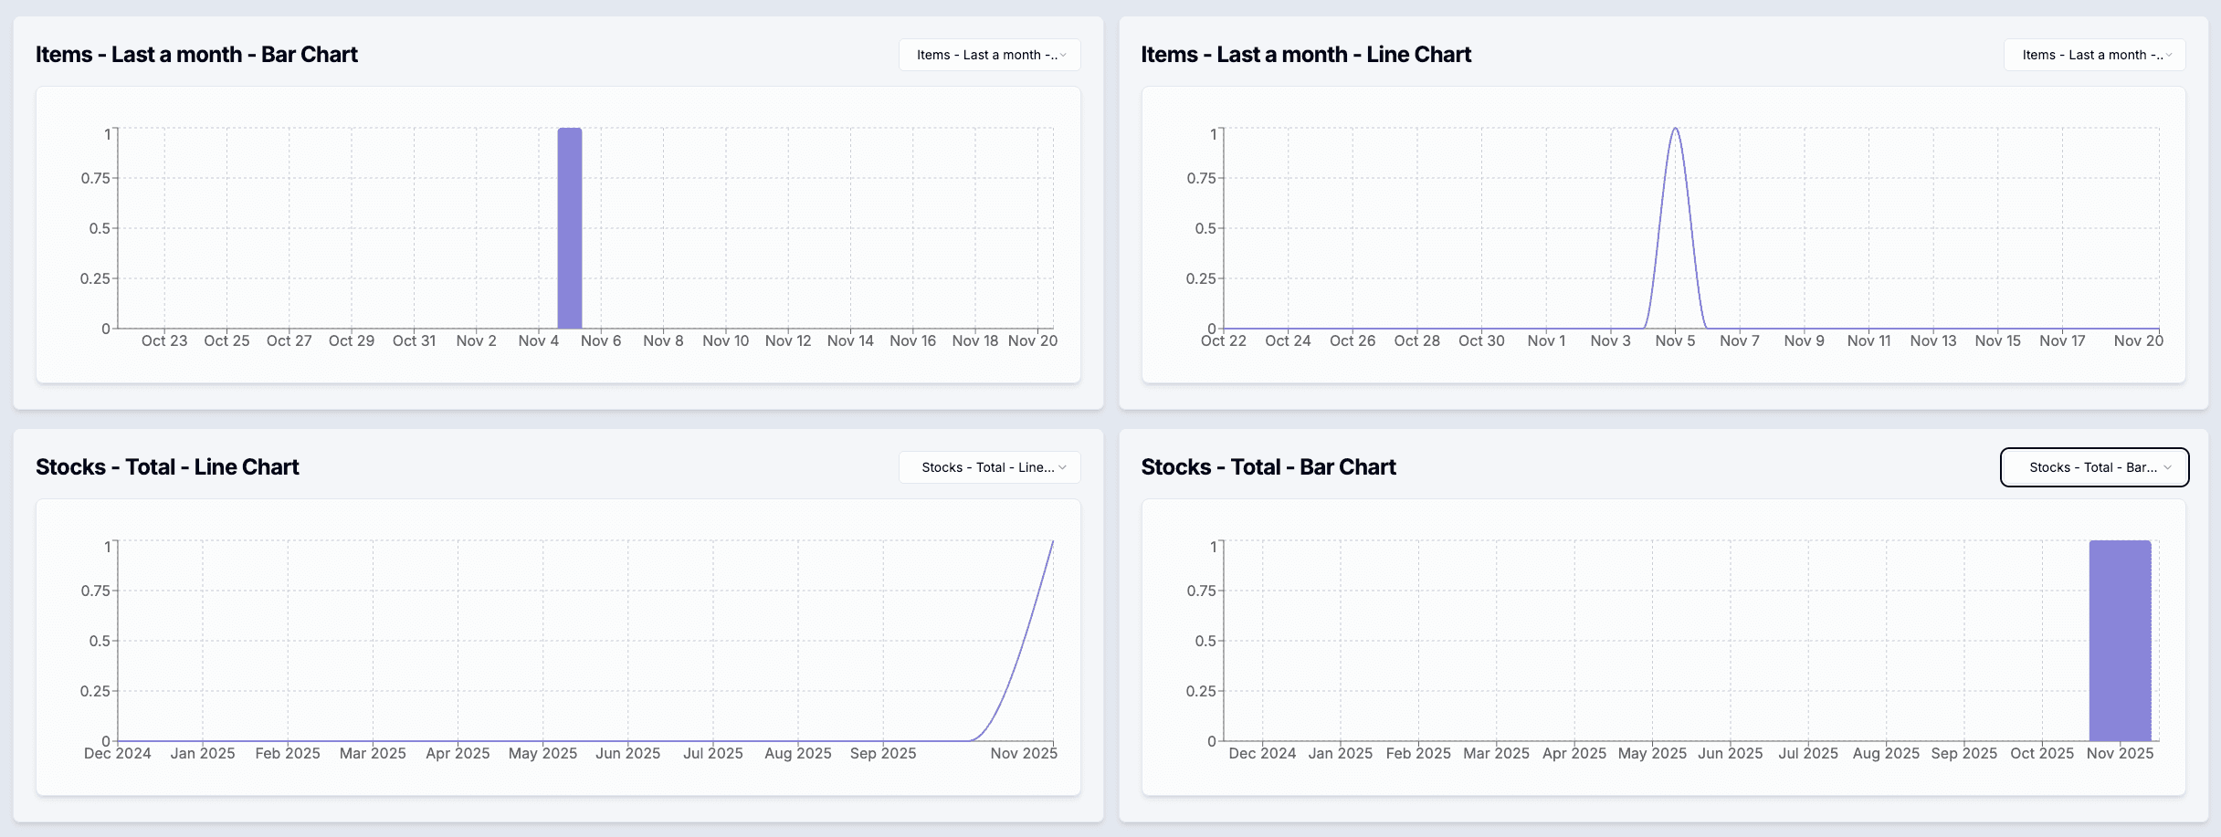Viewport: 2221px width, 837px height.
Task: Click the chevron on the Stocks Line dropdown
Action: [x=1062, y=467]
